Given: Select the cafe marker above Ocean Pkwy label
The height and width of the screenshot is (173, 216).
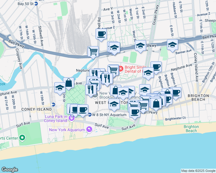Looking at the screenshot, I should coord(135,113).
